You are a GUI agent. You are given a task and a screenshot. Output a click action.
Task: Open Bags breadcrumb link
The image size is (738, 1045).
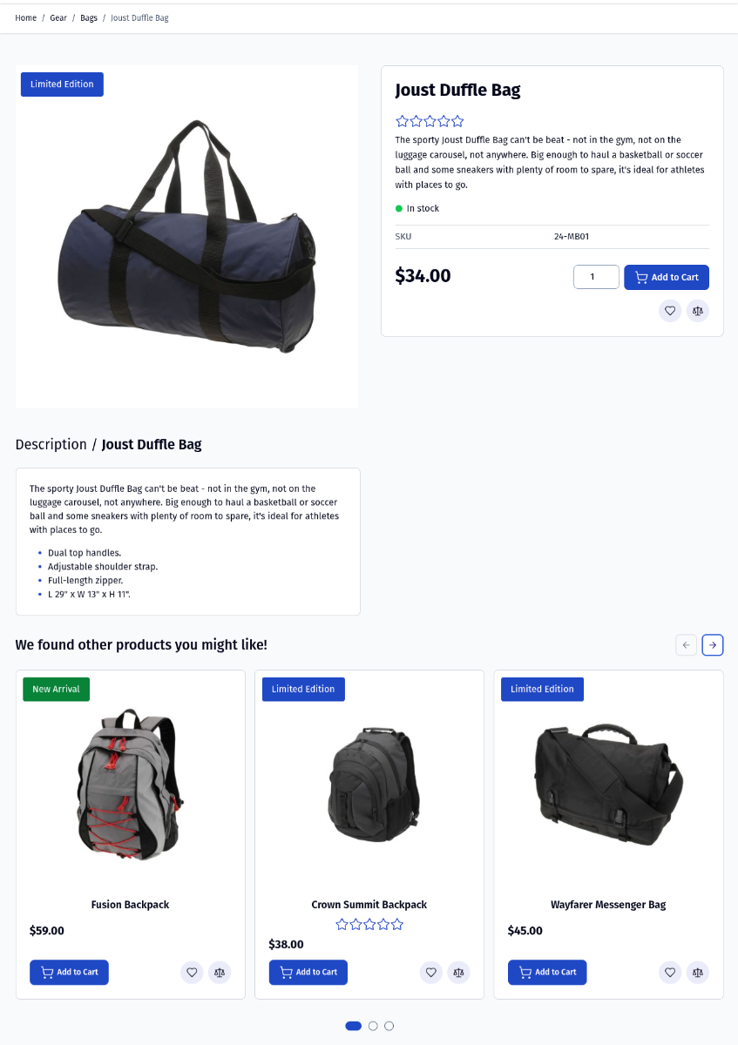click(x=89, y=18)
